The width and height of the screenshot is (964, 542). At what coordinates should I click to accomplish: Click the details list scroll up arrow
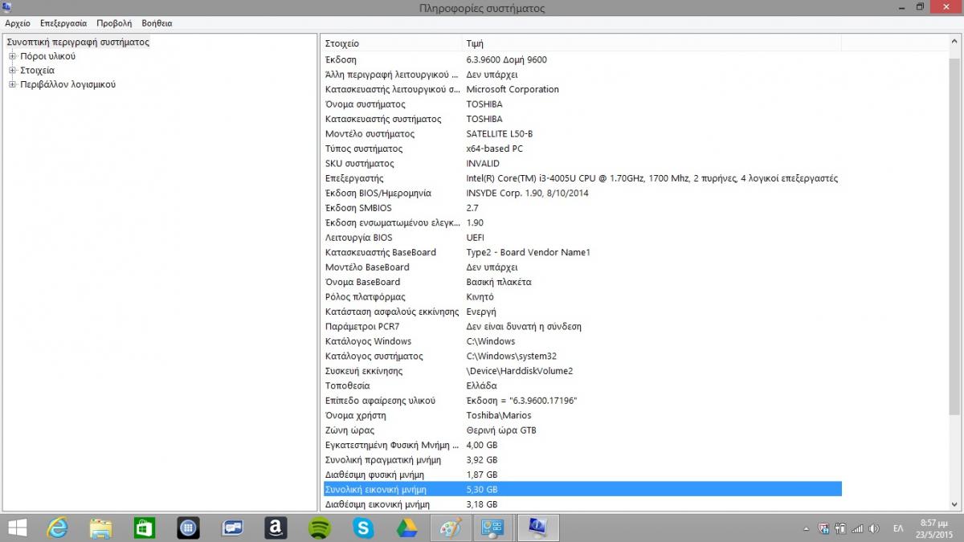tap(954, 41)
